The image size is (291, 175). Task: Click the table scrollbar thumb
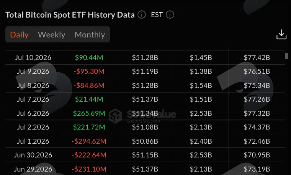tap(286, 56)
